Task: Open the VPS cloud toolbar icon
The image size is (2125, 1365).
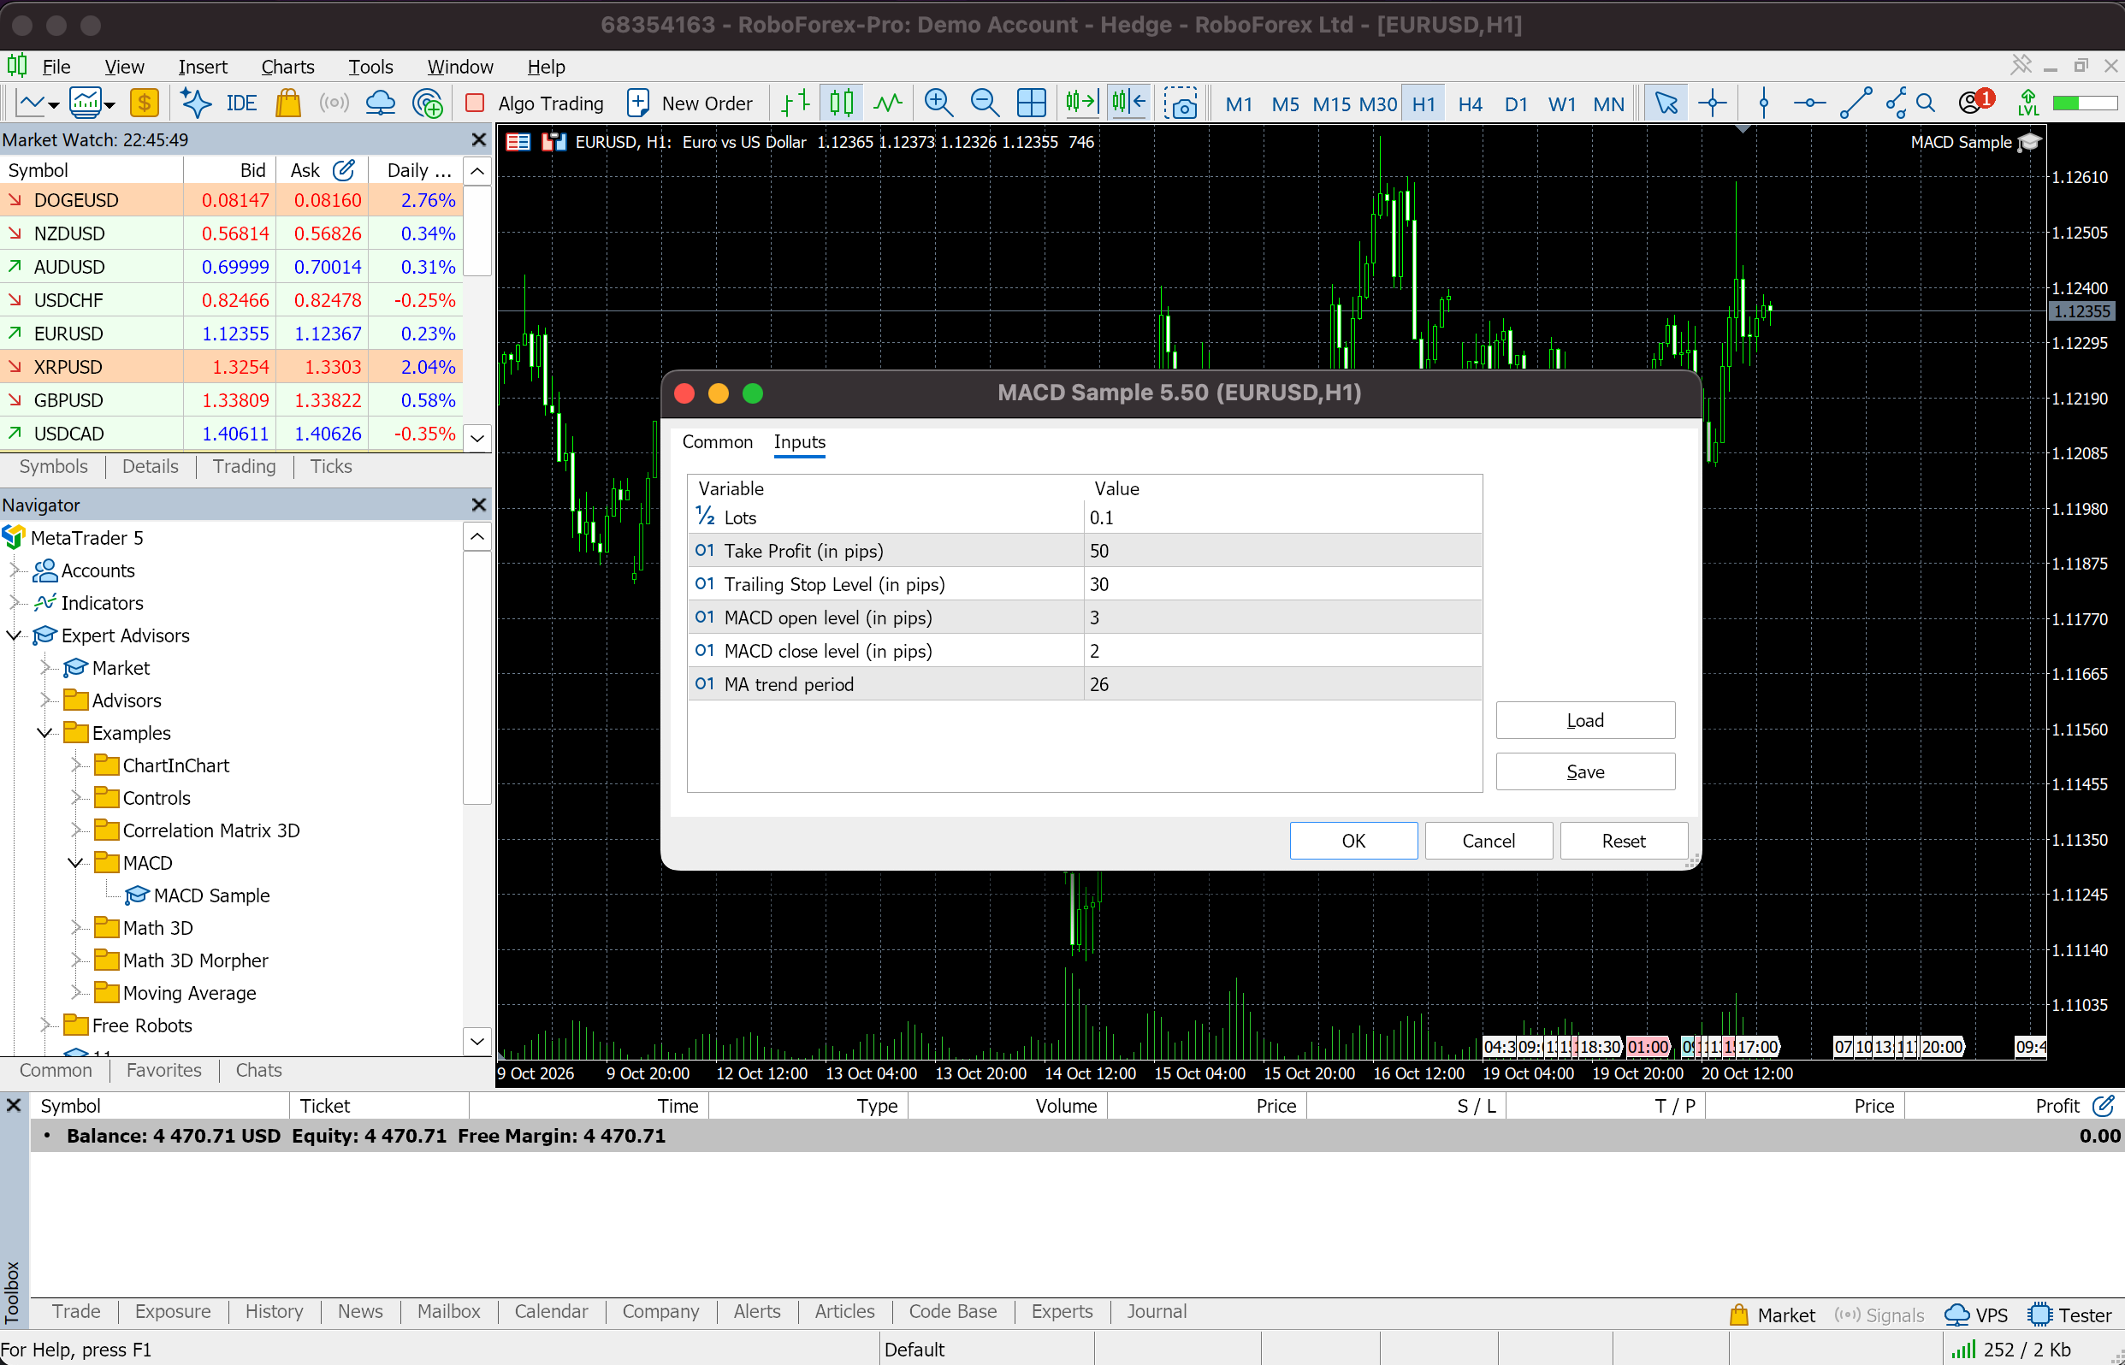Action: tap(381, 103)
